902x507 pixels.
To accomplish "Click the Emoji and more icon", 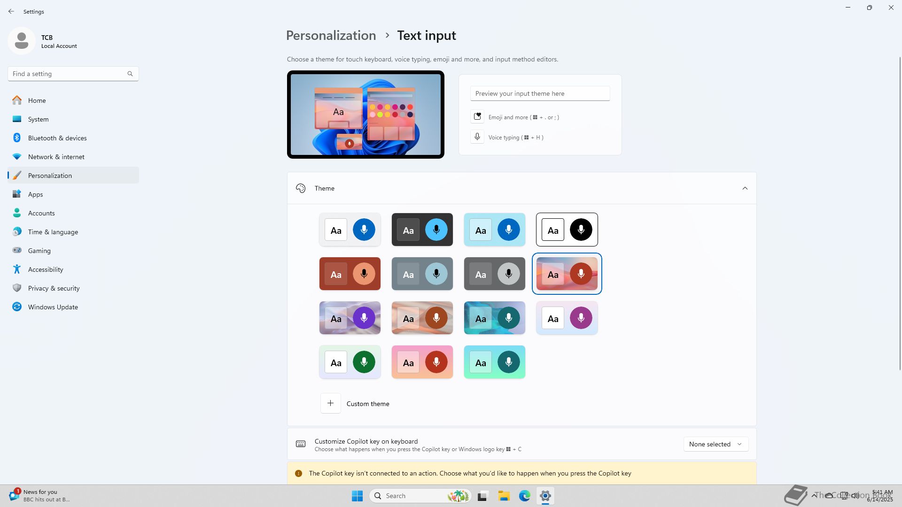I will click(477, 116).
